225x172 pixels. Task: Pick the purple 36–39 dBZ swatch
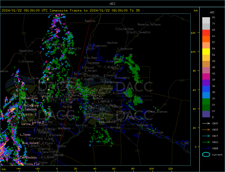coord(206,83)
